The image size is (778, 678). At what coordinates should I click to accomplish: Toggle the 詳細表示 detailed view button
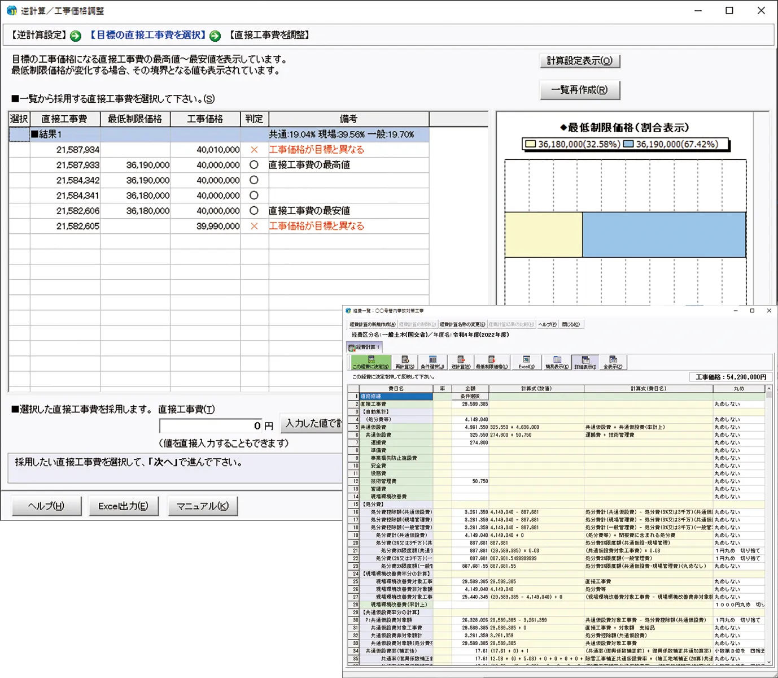point(585,363)
